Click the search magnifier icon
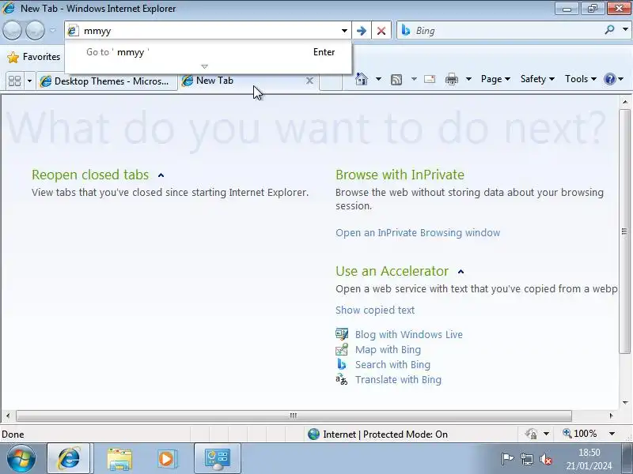633x474 pixels. [609, 30]
